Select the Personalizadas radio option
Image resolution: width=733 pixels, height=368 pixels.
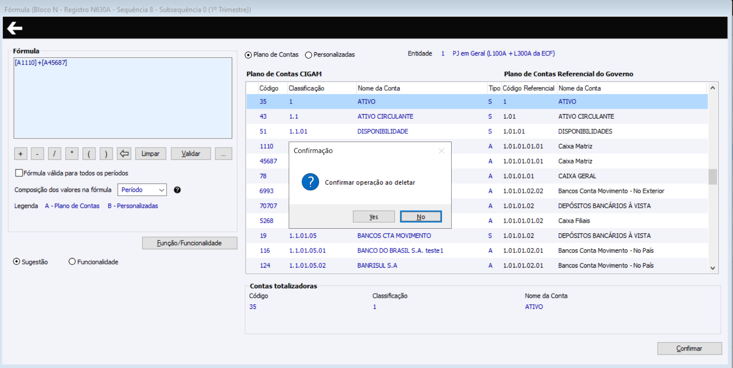click(308, 55)
